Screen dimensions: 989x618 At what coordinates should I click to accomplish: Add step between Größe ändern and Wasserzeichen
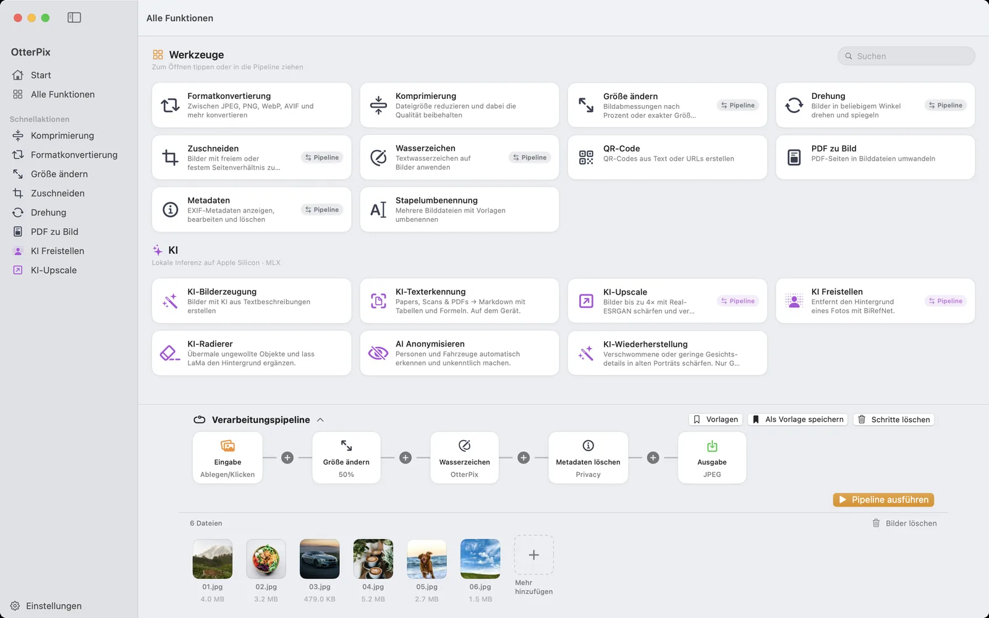[x=405, y=458]
